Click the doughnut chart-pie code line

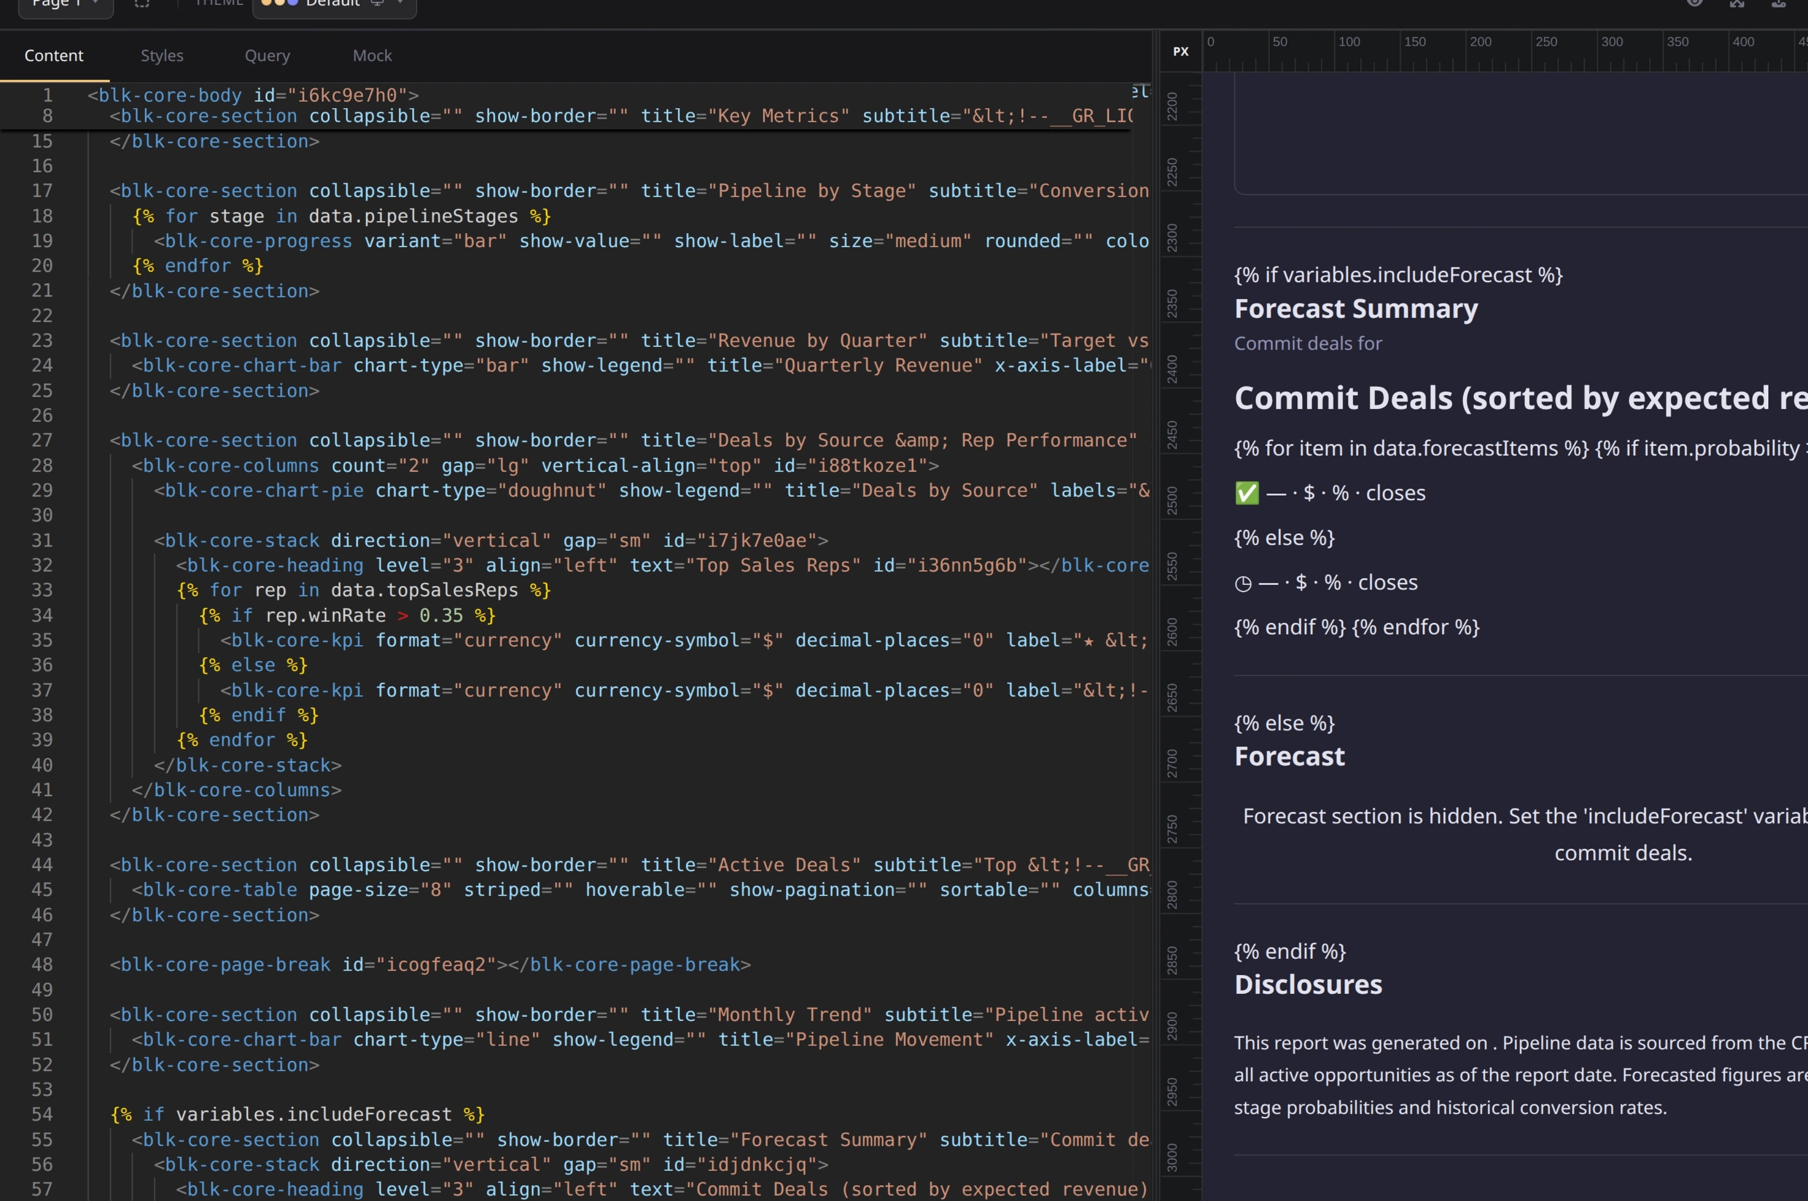tap(652, 491)
